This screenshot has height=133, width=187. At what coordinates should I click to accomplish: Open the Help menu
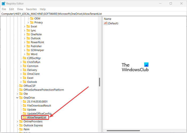(x=43, y=9)
